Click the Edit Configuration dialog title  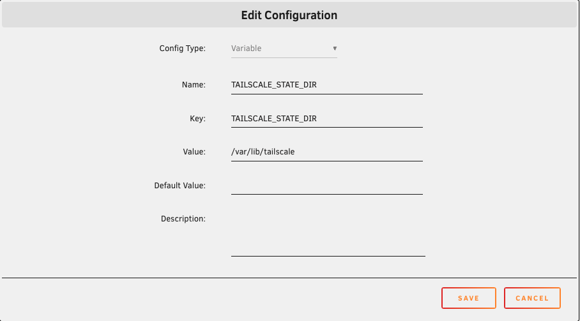pyautogui.click(x=289, y=15)
